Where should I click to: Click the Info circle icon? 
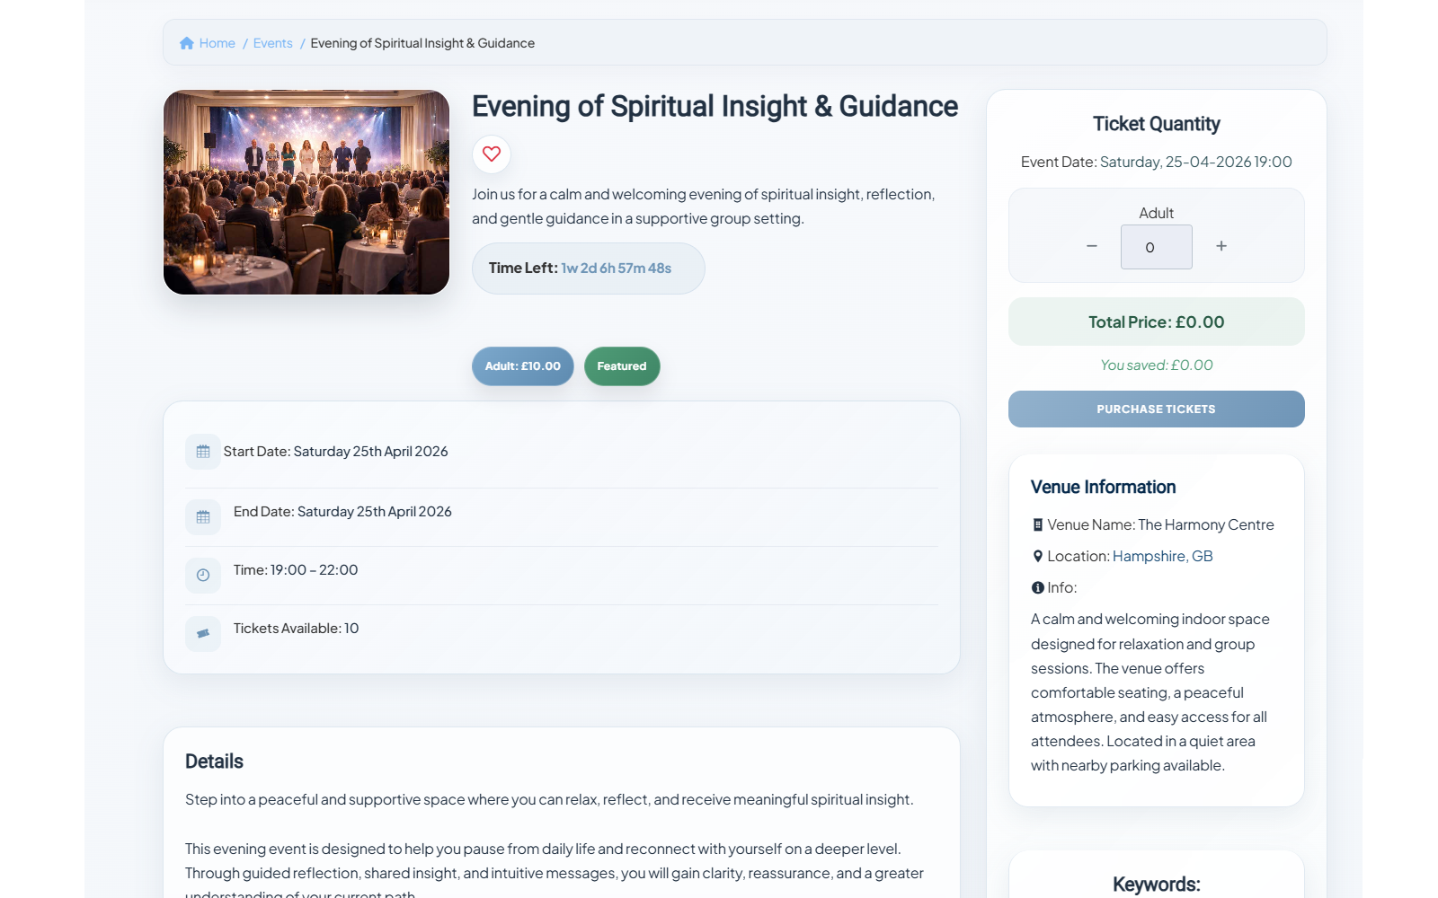(x=1038, y=588)
